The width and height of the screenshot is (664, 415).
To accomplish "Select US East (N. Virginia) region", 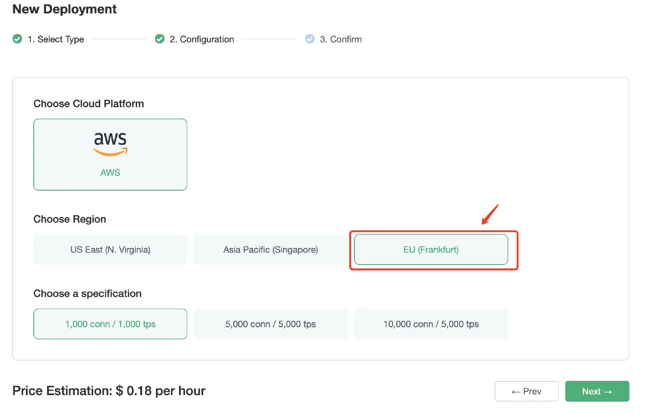I will pos(110,250).
